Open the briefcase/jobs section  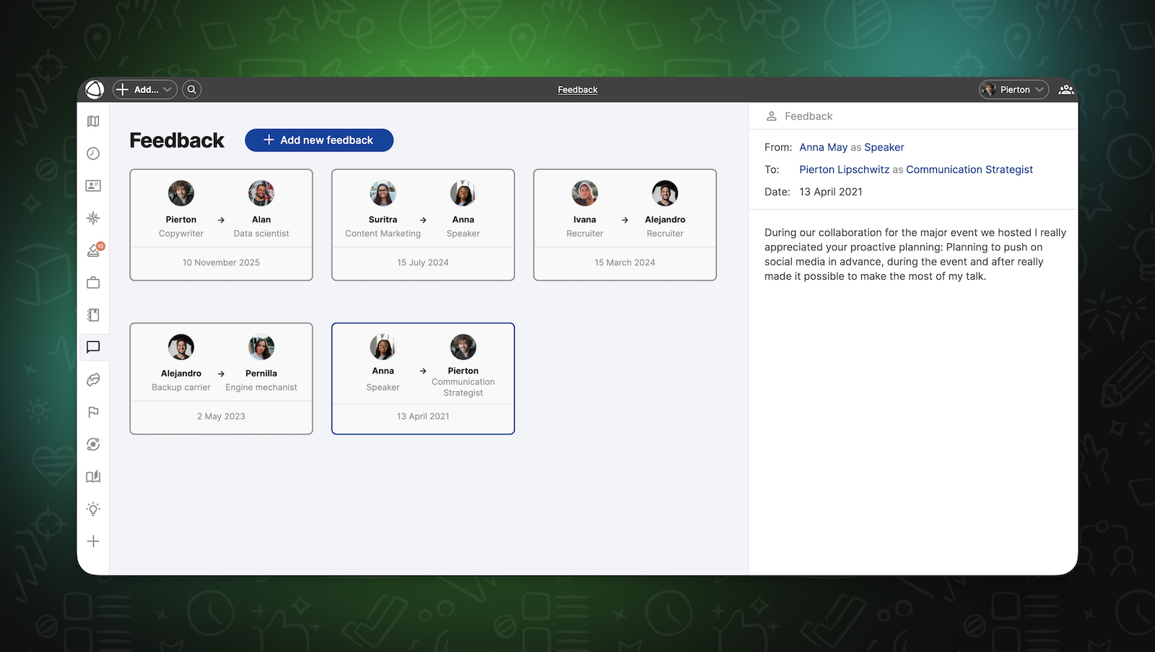(93, 282)
